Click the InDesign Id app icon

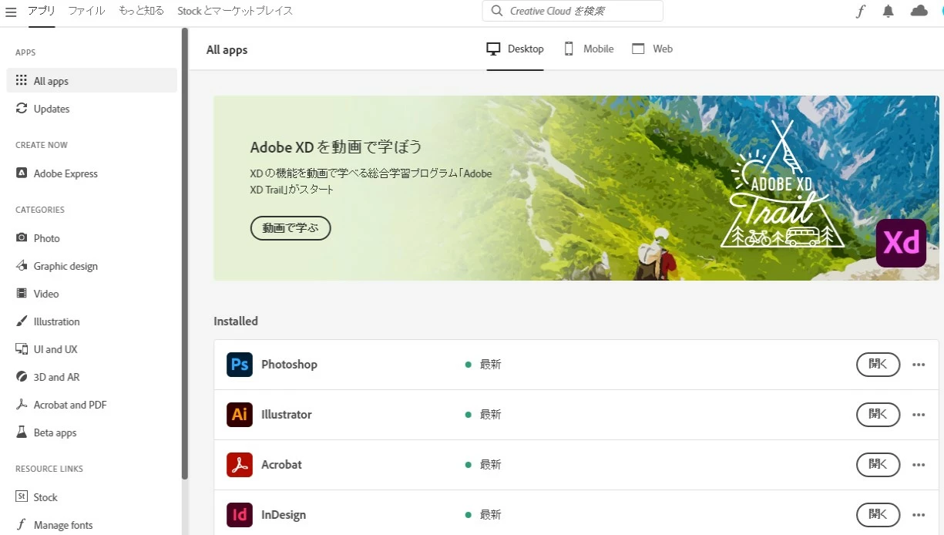point(240,515)
